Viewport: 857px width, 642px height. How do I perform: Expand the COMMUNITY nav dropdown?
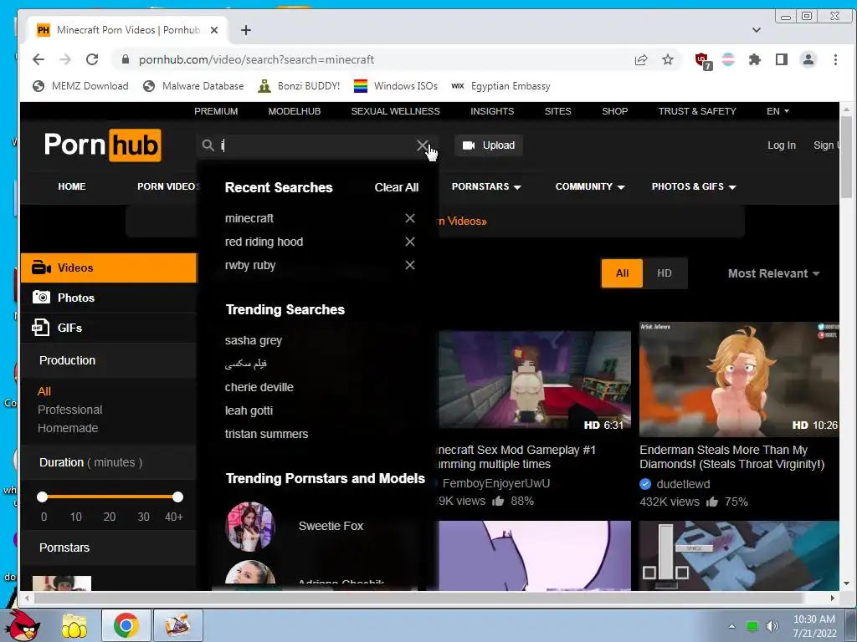pyautogui.click(x=590, y=186)
